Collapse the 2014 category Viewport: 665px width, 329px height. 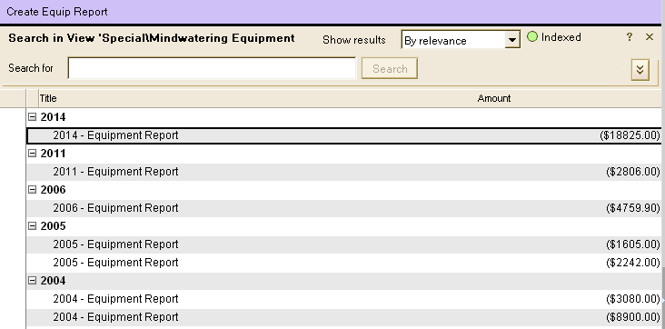[x=32, y=116]
